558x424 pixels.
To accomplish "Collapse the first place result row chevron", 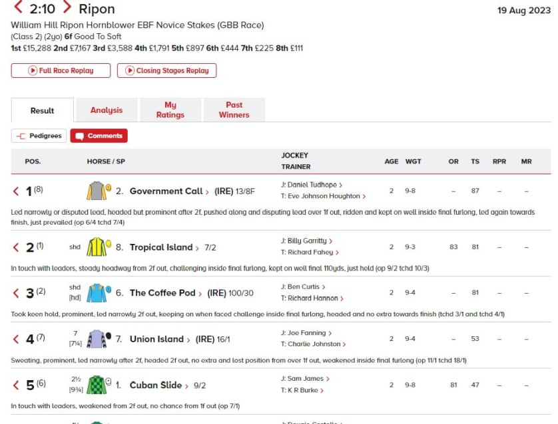I will [x=17, y=191].
